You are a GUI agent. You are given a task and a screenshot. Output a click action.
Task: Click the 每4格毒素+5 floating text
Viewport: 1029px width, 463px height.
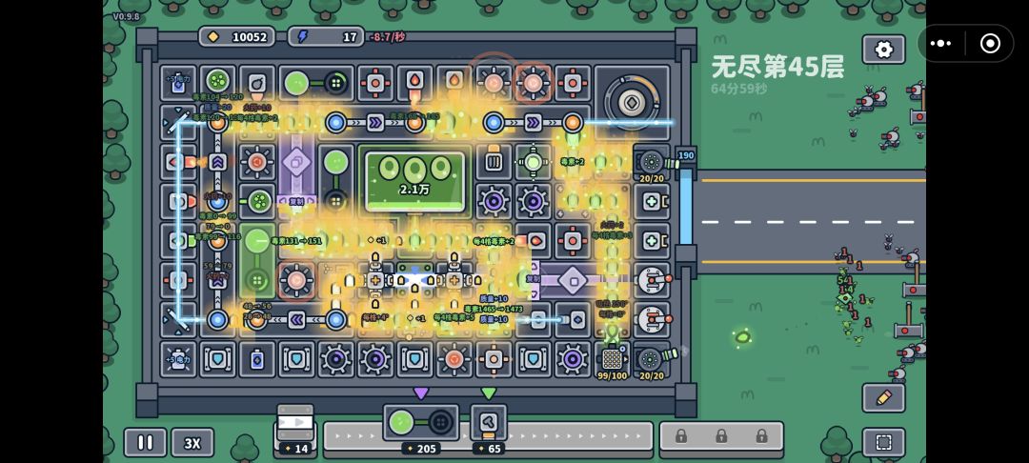454,318
